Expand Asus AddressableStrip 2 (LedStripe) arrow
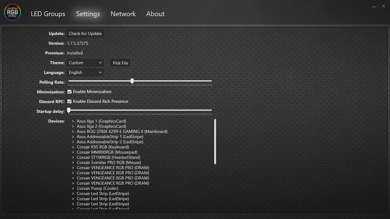Viewport: 390px width, 219px height. coord(73,142)
